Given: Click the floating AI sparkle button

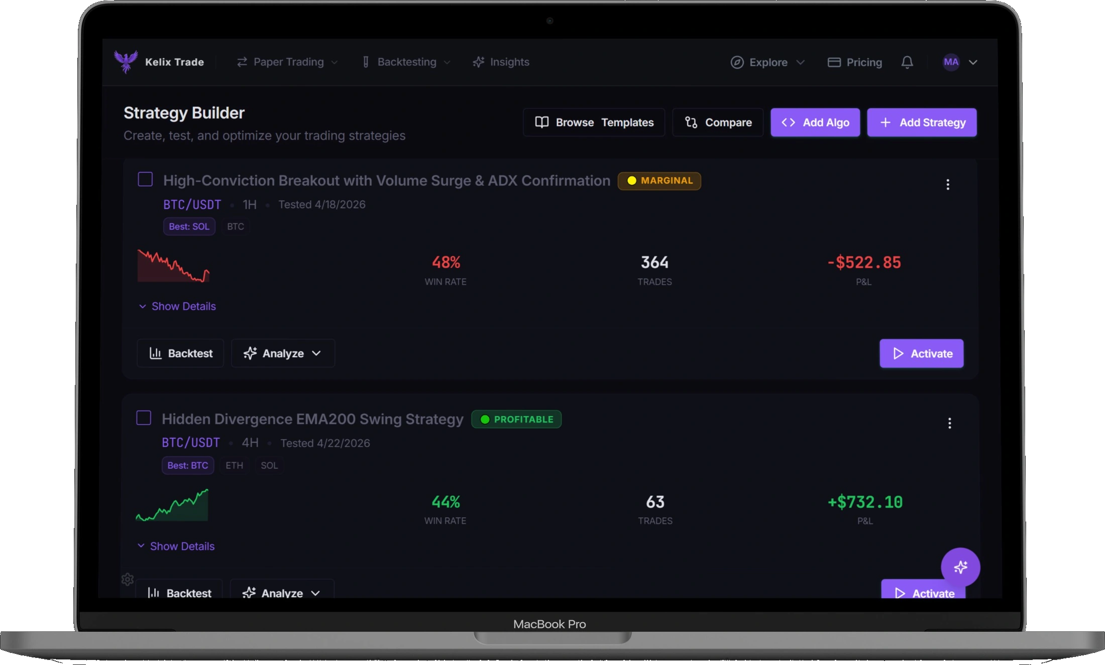Looking at the screenshot, I should tap(960, 567).
